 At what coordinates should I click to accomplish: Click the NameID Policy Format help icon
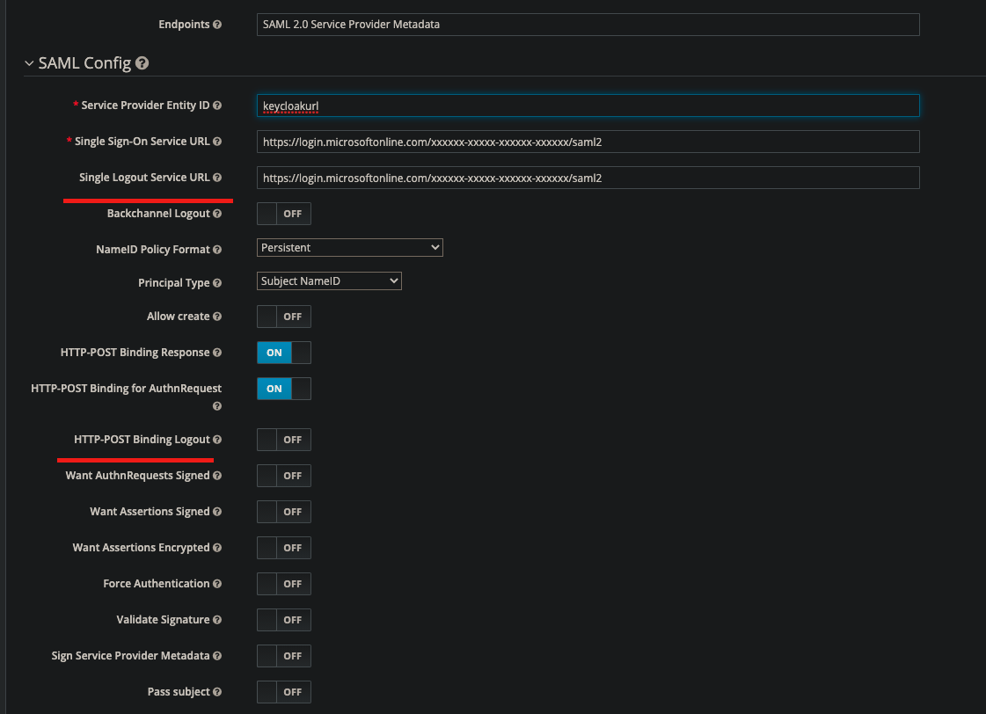(x=216, y=249)
